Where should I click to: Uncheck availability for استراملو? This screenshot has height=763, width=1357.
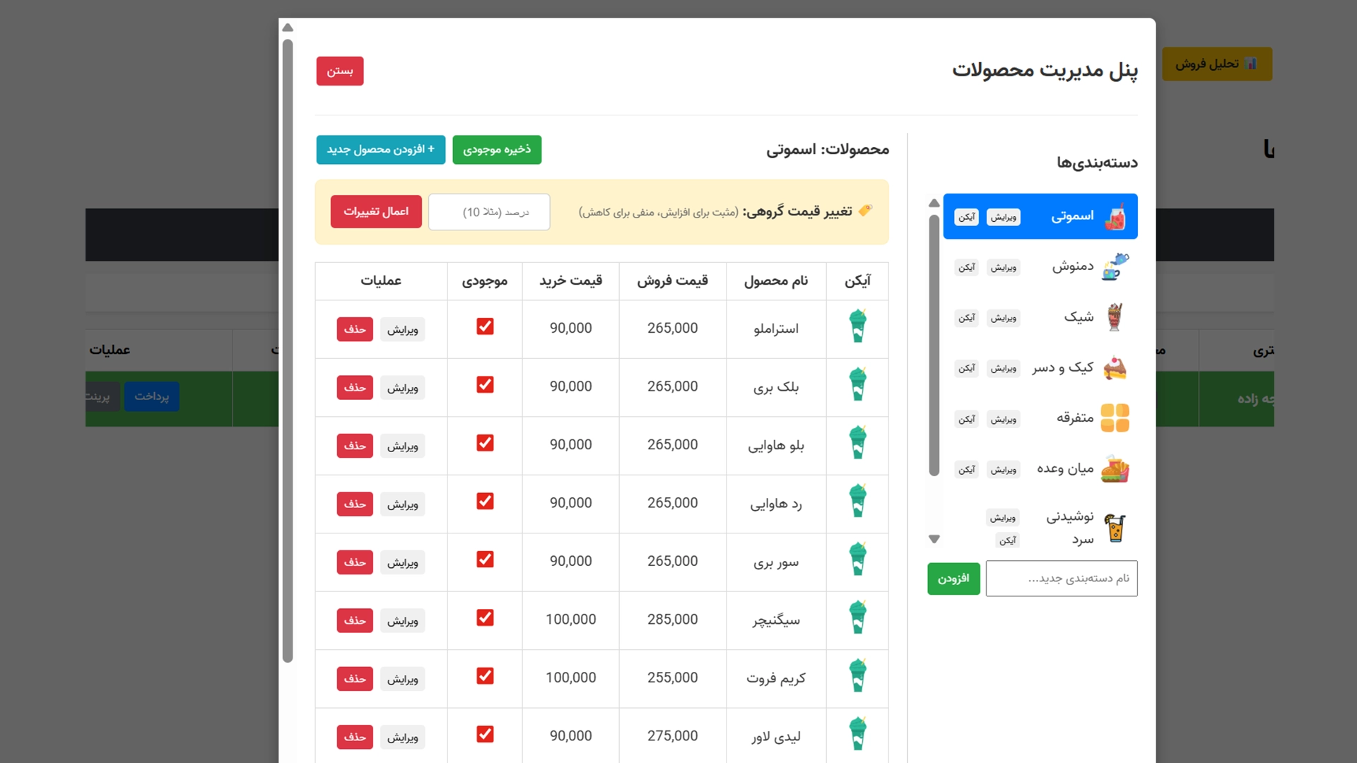tap(485, 326)
